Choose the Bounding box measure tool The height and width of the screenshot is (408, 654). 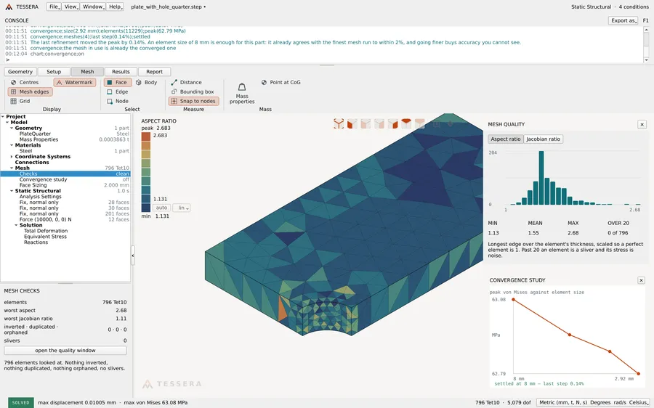[x=193, y=91]
